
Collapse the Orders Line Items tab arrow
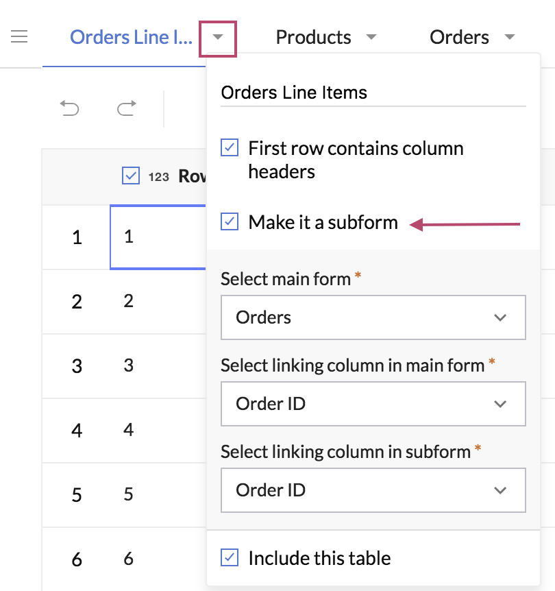click(x=218, y=38)
